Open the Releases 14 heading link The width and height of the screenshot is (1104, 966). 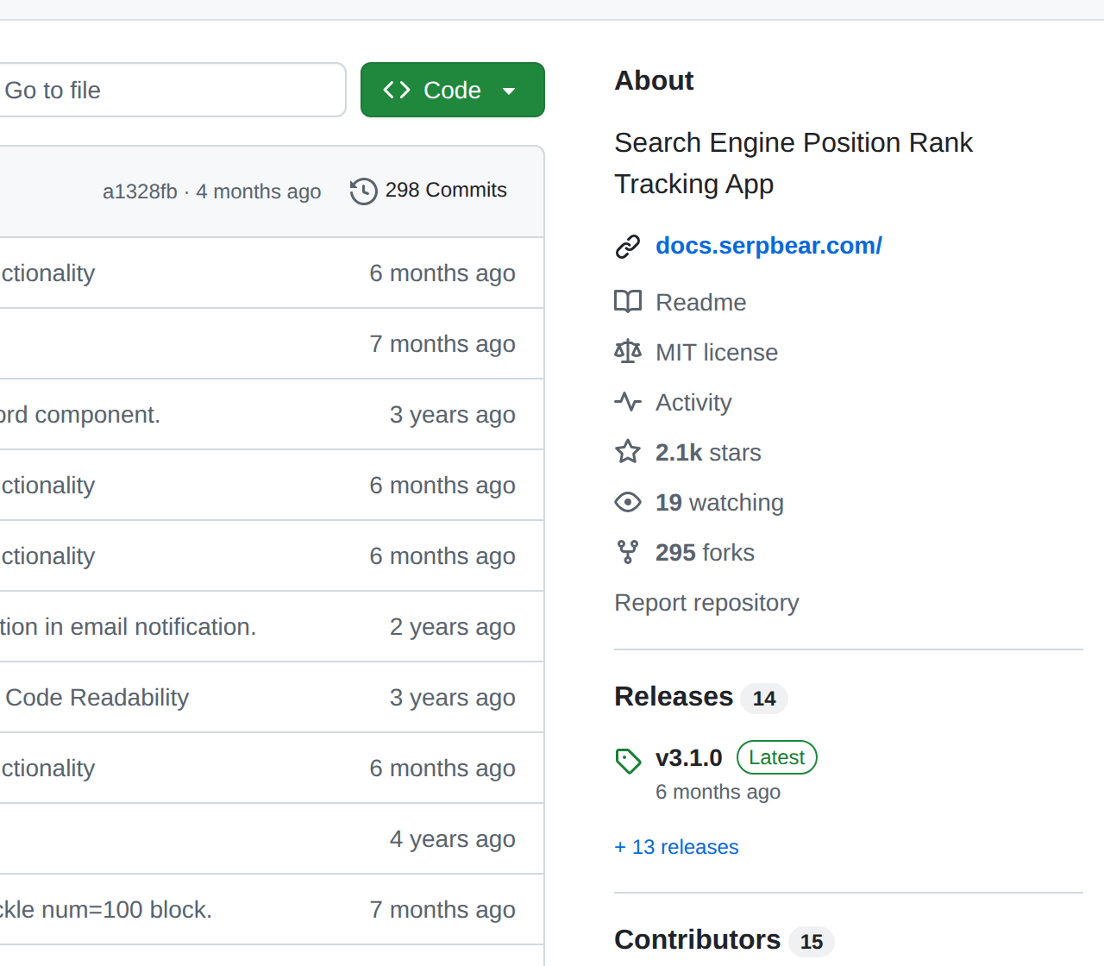coord(700,697)
